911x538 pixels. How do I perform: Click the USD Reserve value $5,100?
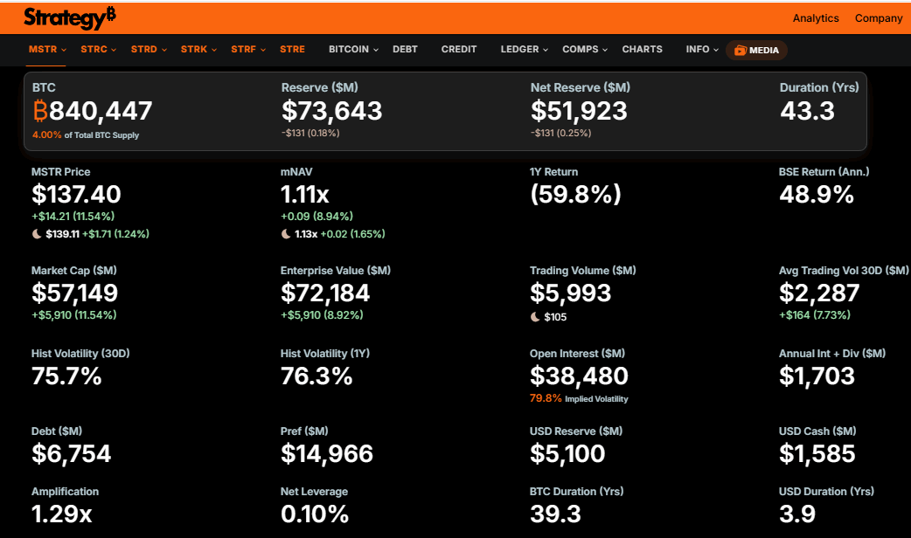coord(567,453)
